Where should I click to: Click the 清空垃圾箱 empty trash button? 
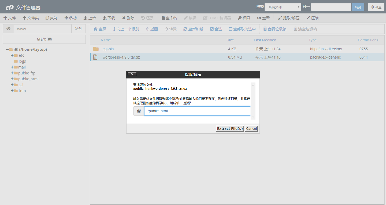click(305, 29)
